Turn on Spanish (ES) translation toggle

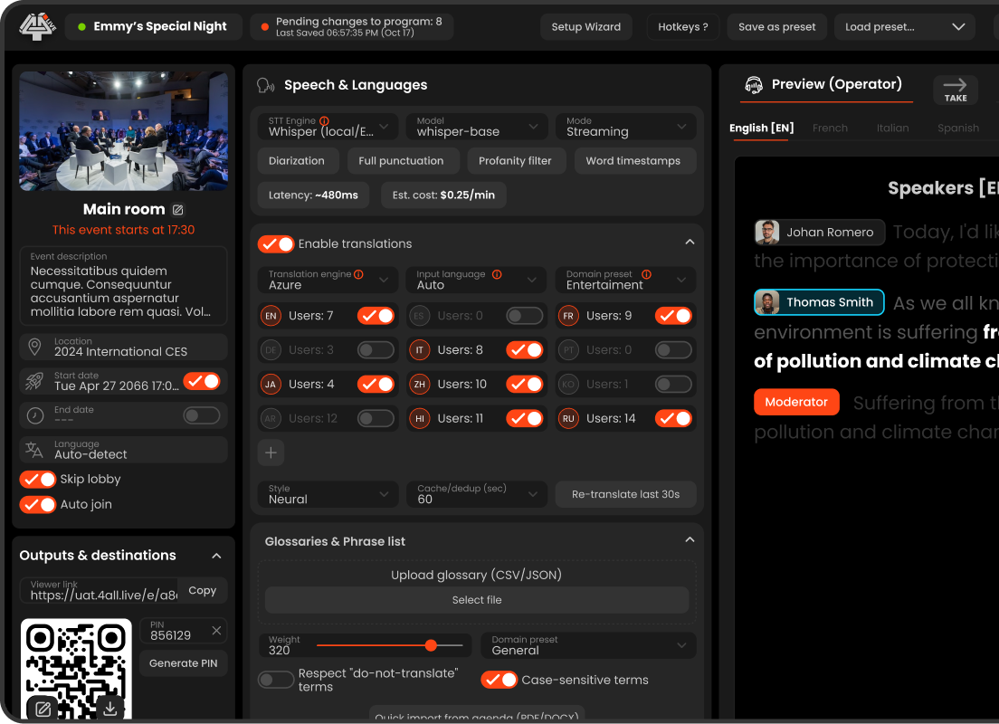[525, 315]
